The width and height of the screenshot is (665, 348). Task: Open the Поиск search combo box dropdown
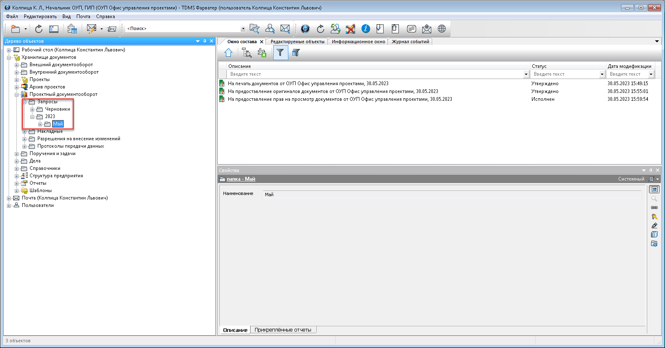tap(243, 29)
